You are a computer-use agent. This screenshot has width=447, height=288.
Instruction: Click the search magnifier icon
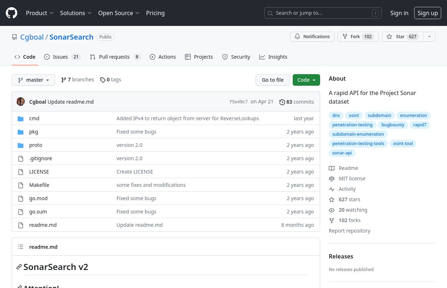click(x=270, y=13)
